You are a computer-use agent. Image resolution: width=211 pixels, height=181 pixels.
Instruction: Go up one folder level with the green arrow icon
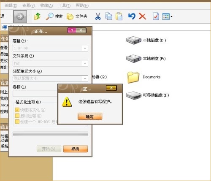click(x=37, y=16)
